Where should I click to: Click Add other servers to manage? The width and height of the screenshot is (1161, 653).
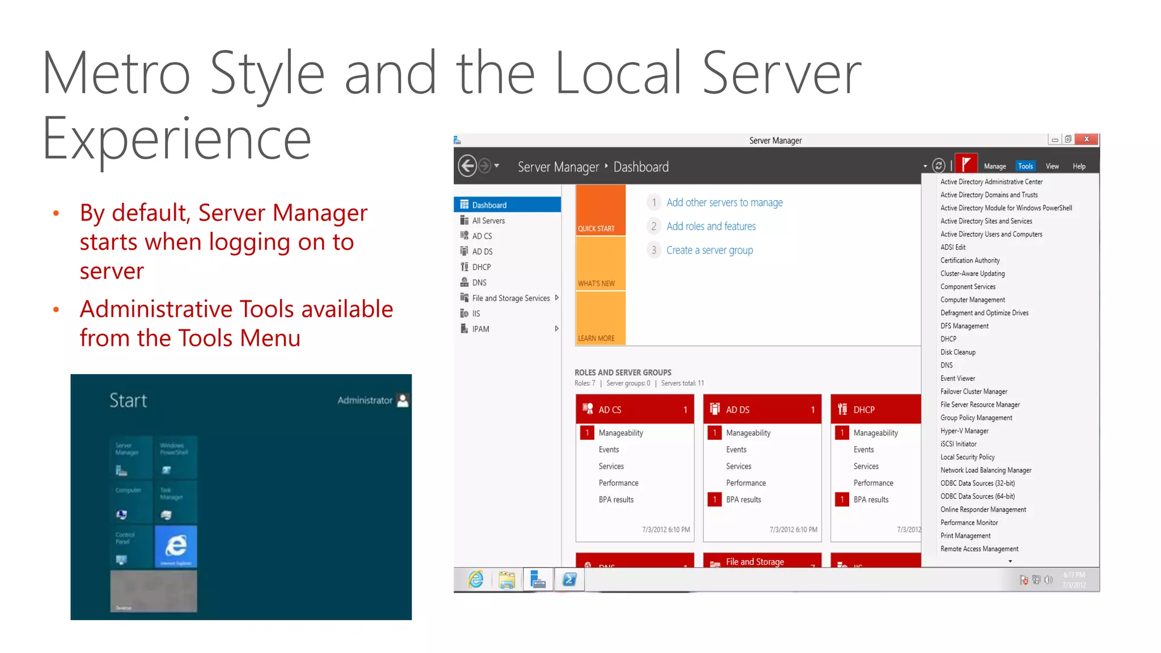tap(724, 202)
